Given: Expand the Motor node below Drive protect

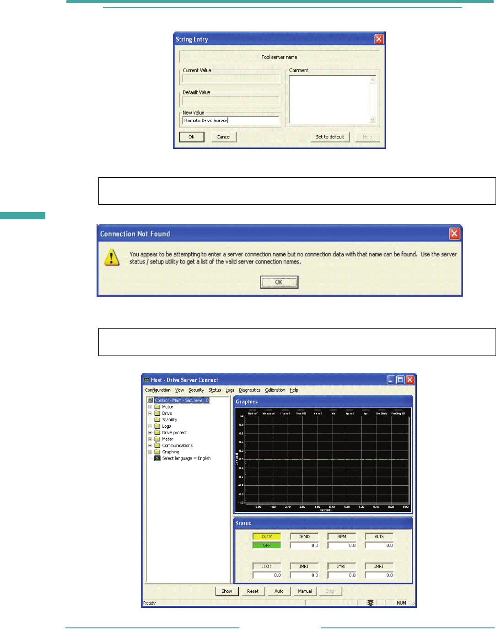Looking at the screenshot, I should 150,439.
